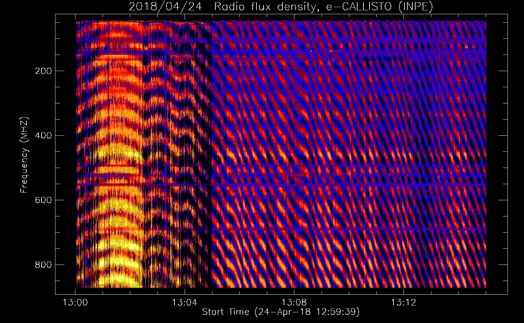Click the 200 frequency tick label

click(43, 71)
